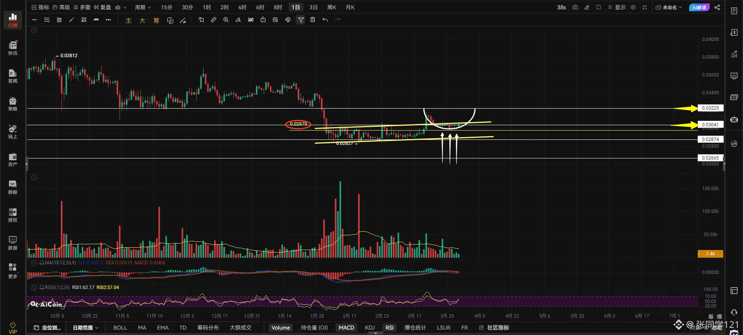Open the candlestick chart type dropdown
The width and height of the screenshot is (743, 335).
[121, 7]
